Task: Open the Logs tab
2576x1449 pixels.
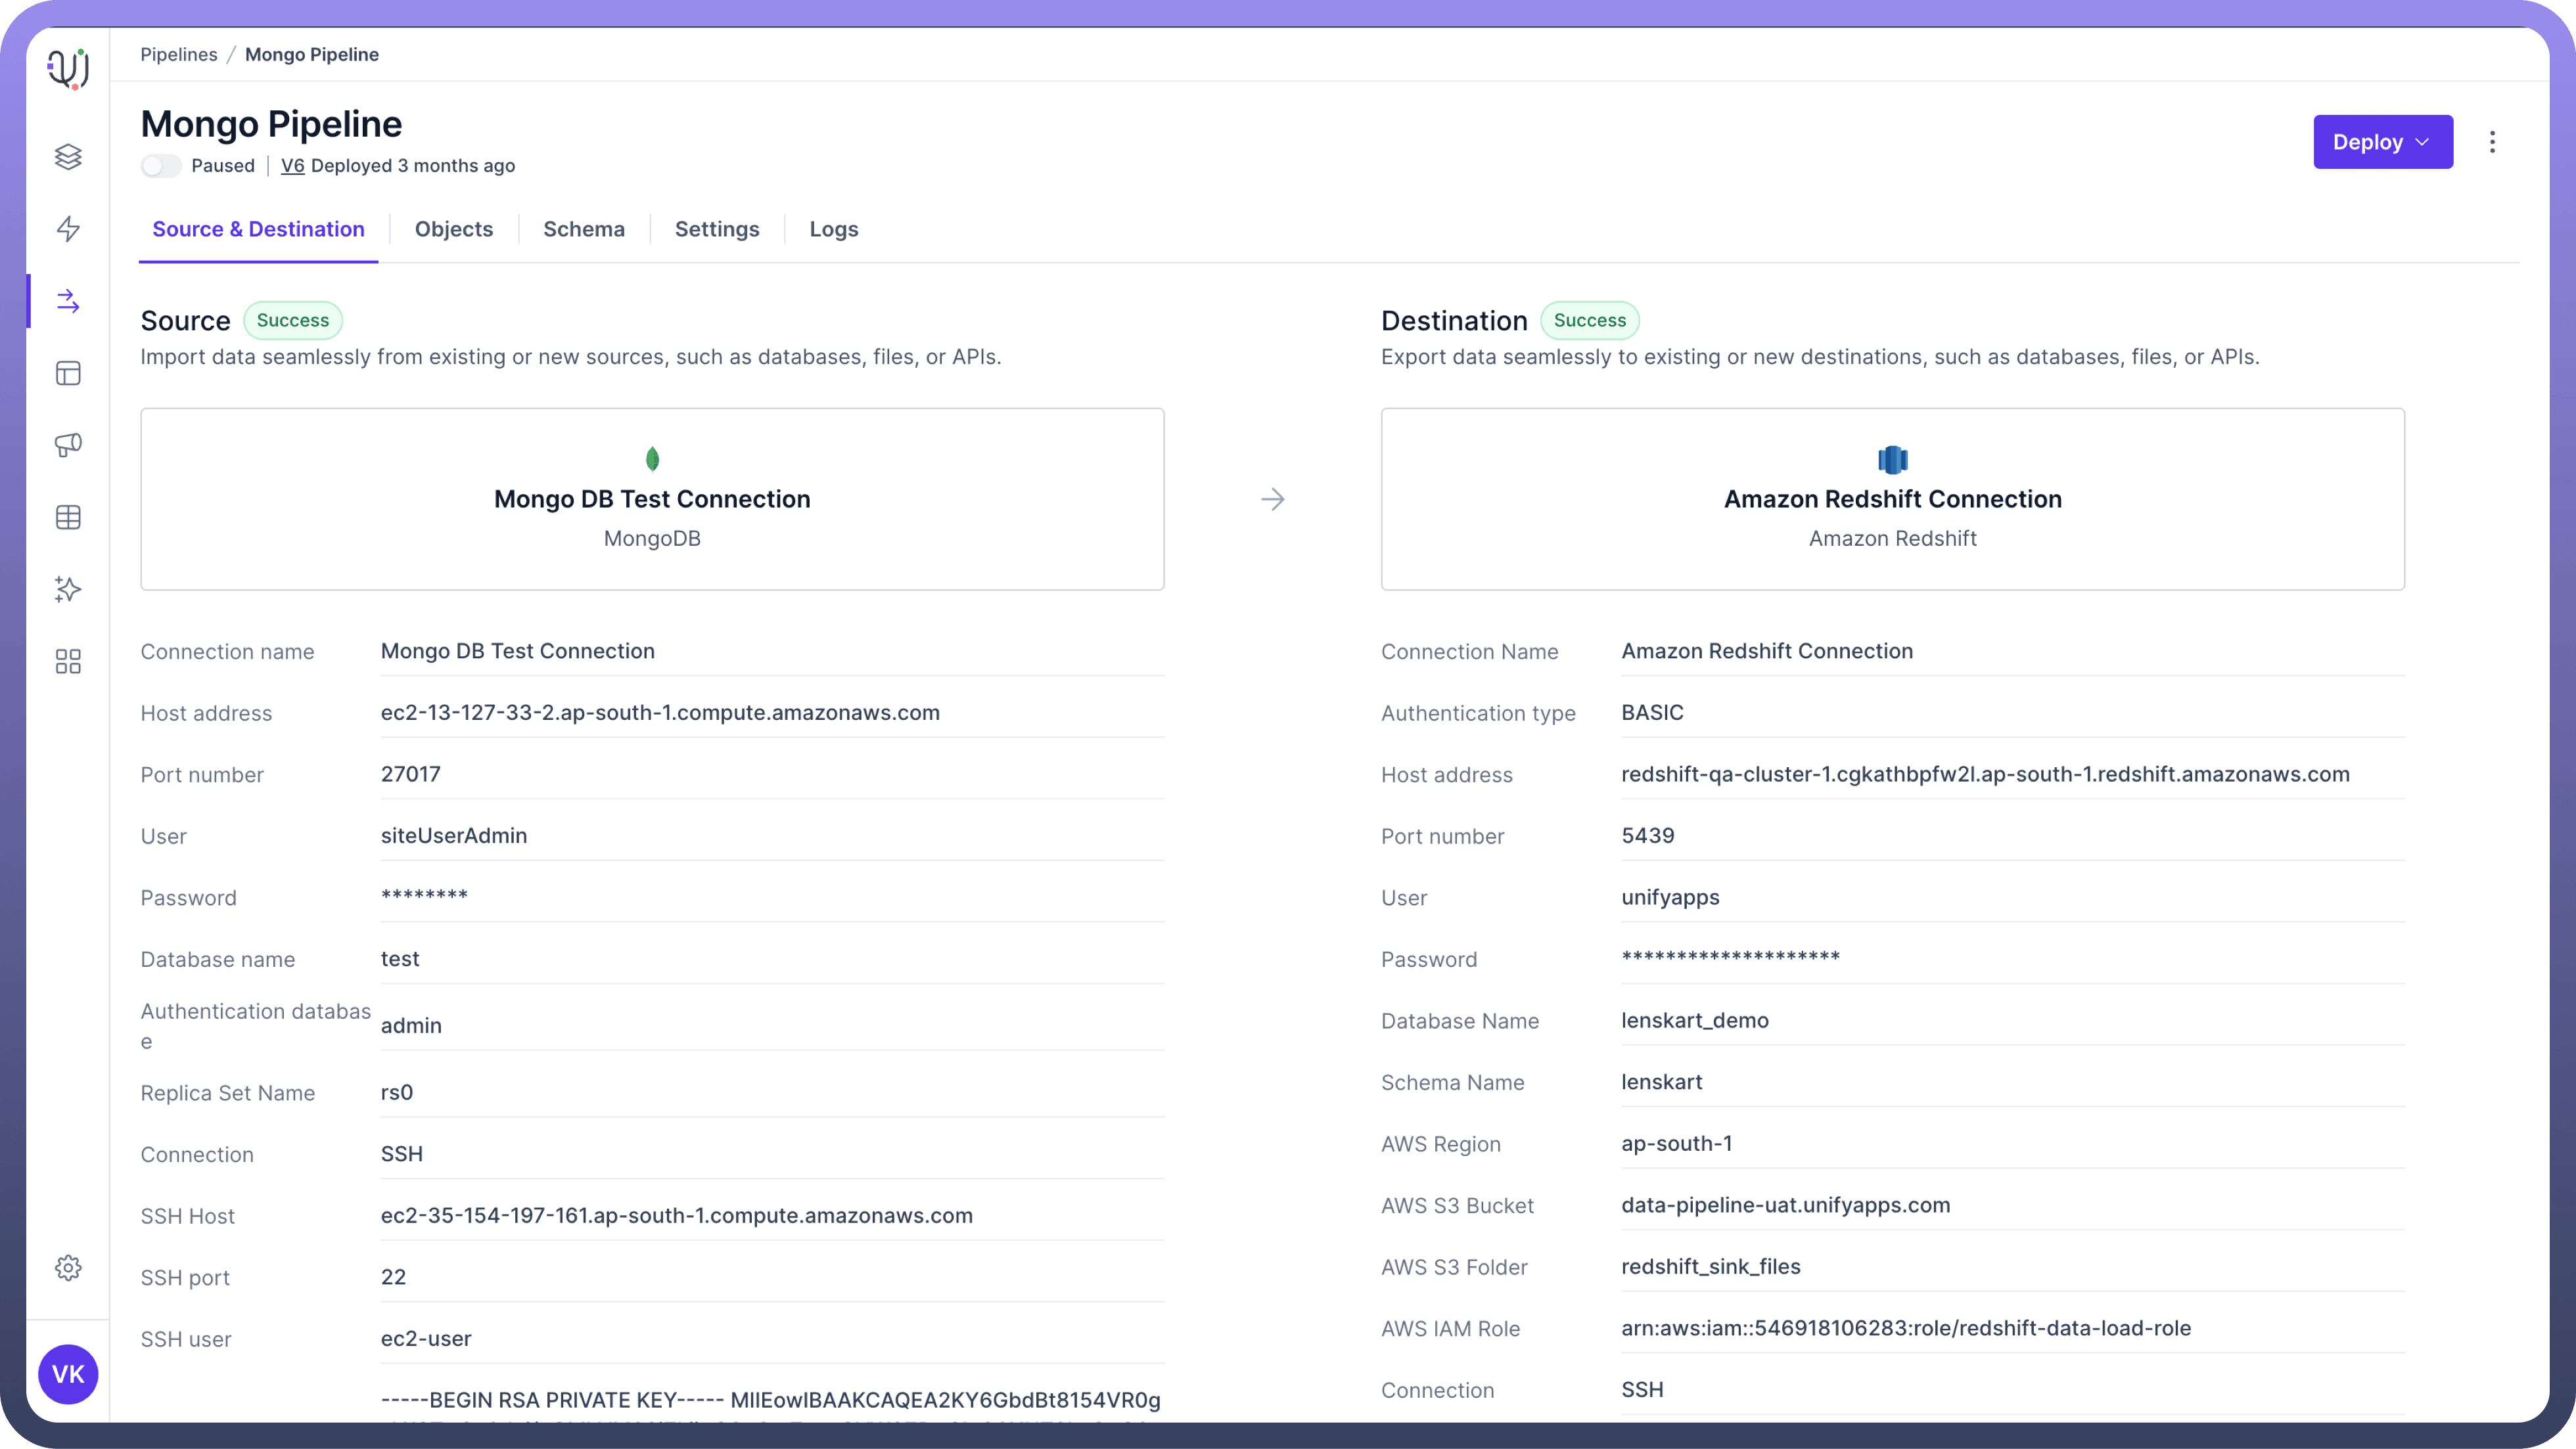Action: pyautogui.click(x=834, y=229)
